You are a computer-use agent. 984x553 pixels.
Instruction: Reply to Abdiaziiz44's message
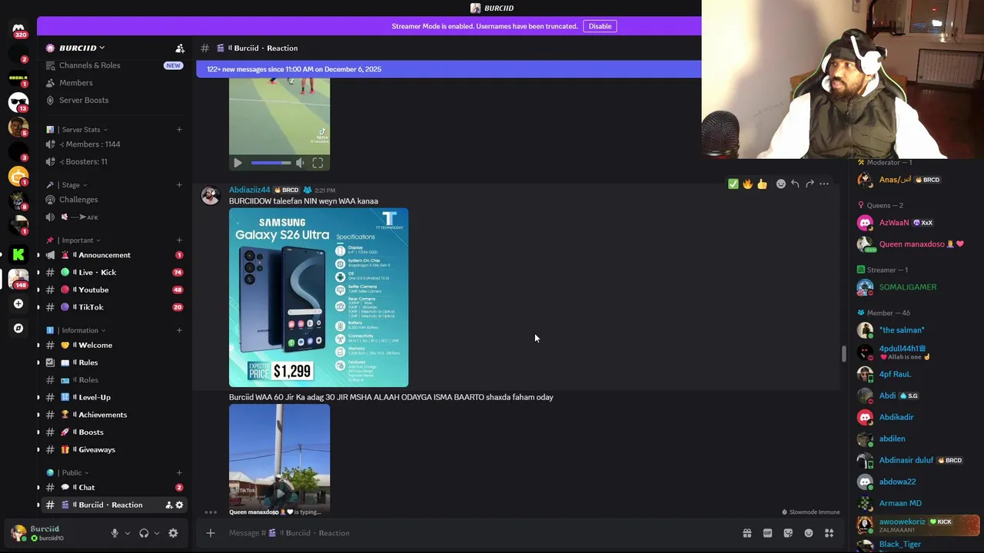coord(795,184)
